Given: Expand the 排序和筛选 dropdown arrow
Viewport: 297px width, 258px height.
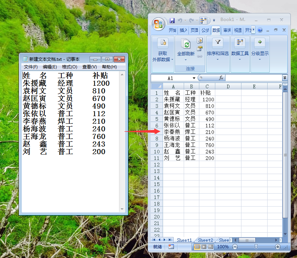Looking at the screenshot, I should [217, 59].
